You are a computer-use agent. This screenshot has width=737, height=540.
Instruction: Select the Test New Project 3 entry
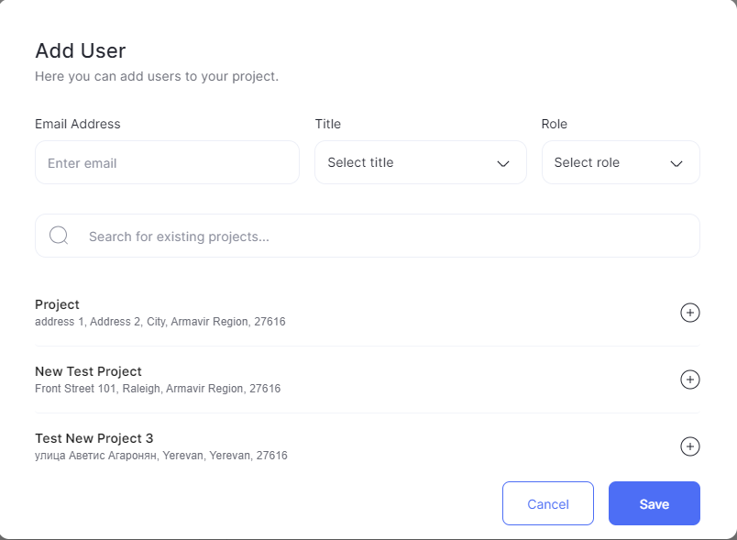click(x=368, y=446)
